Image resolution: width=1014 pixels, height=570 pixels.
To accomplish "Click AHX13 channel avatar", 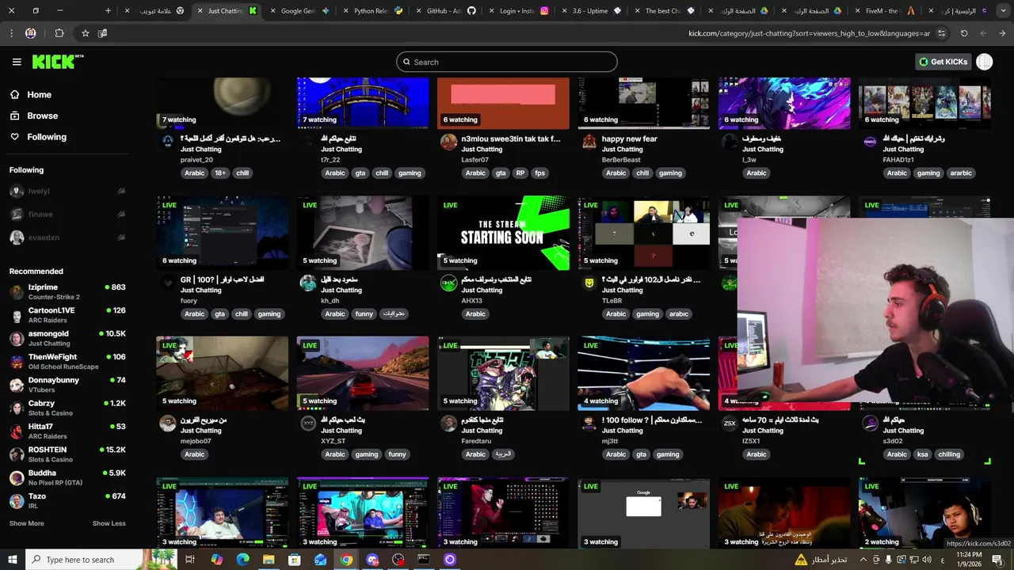I will [448, 283].
